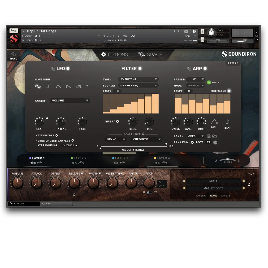The width and height of the screenshot is (268, 268).
Task: Open the FX Rack tab
Action: tap(57, 204)
